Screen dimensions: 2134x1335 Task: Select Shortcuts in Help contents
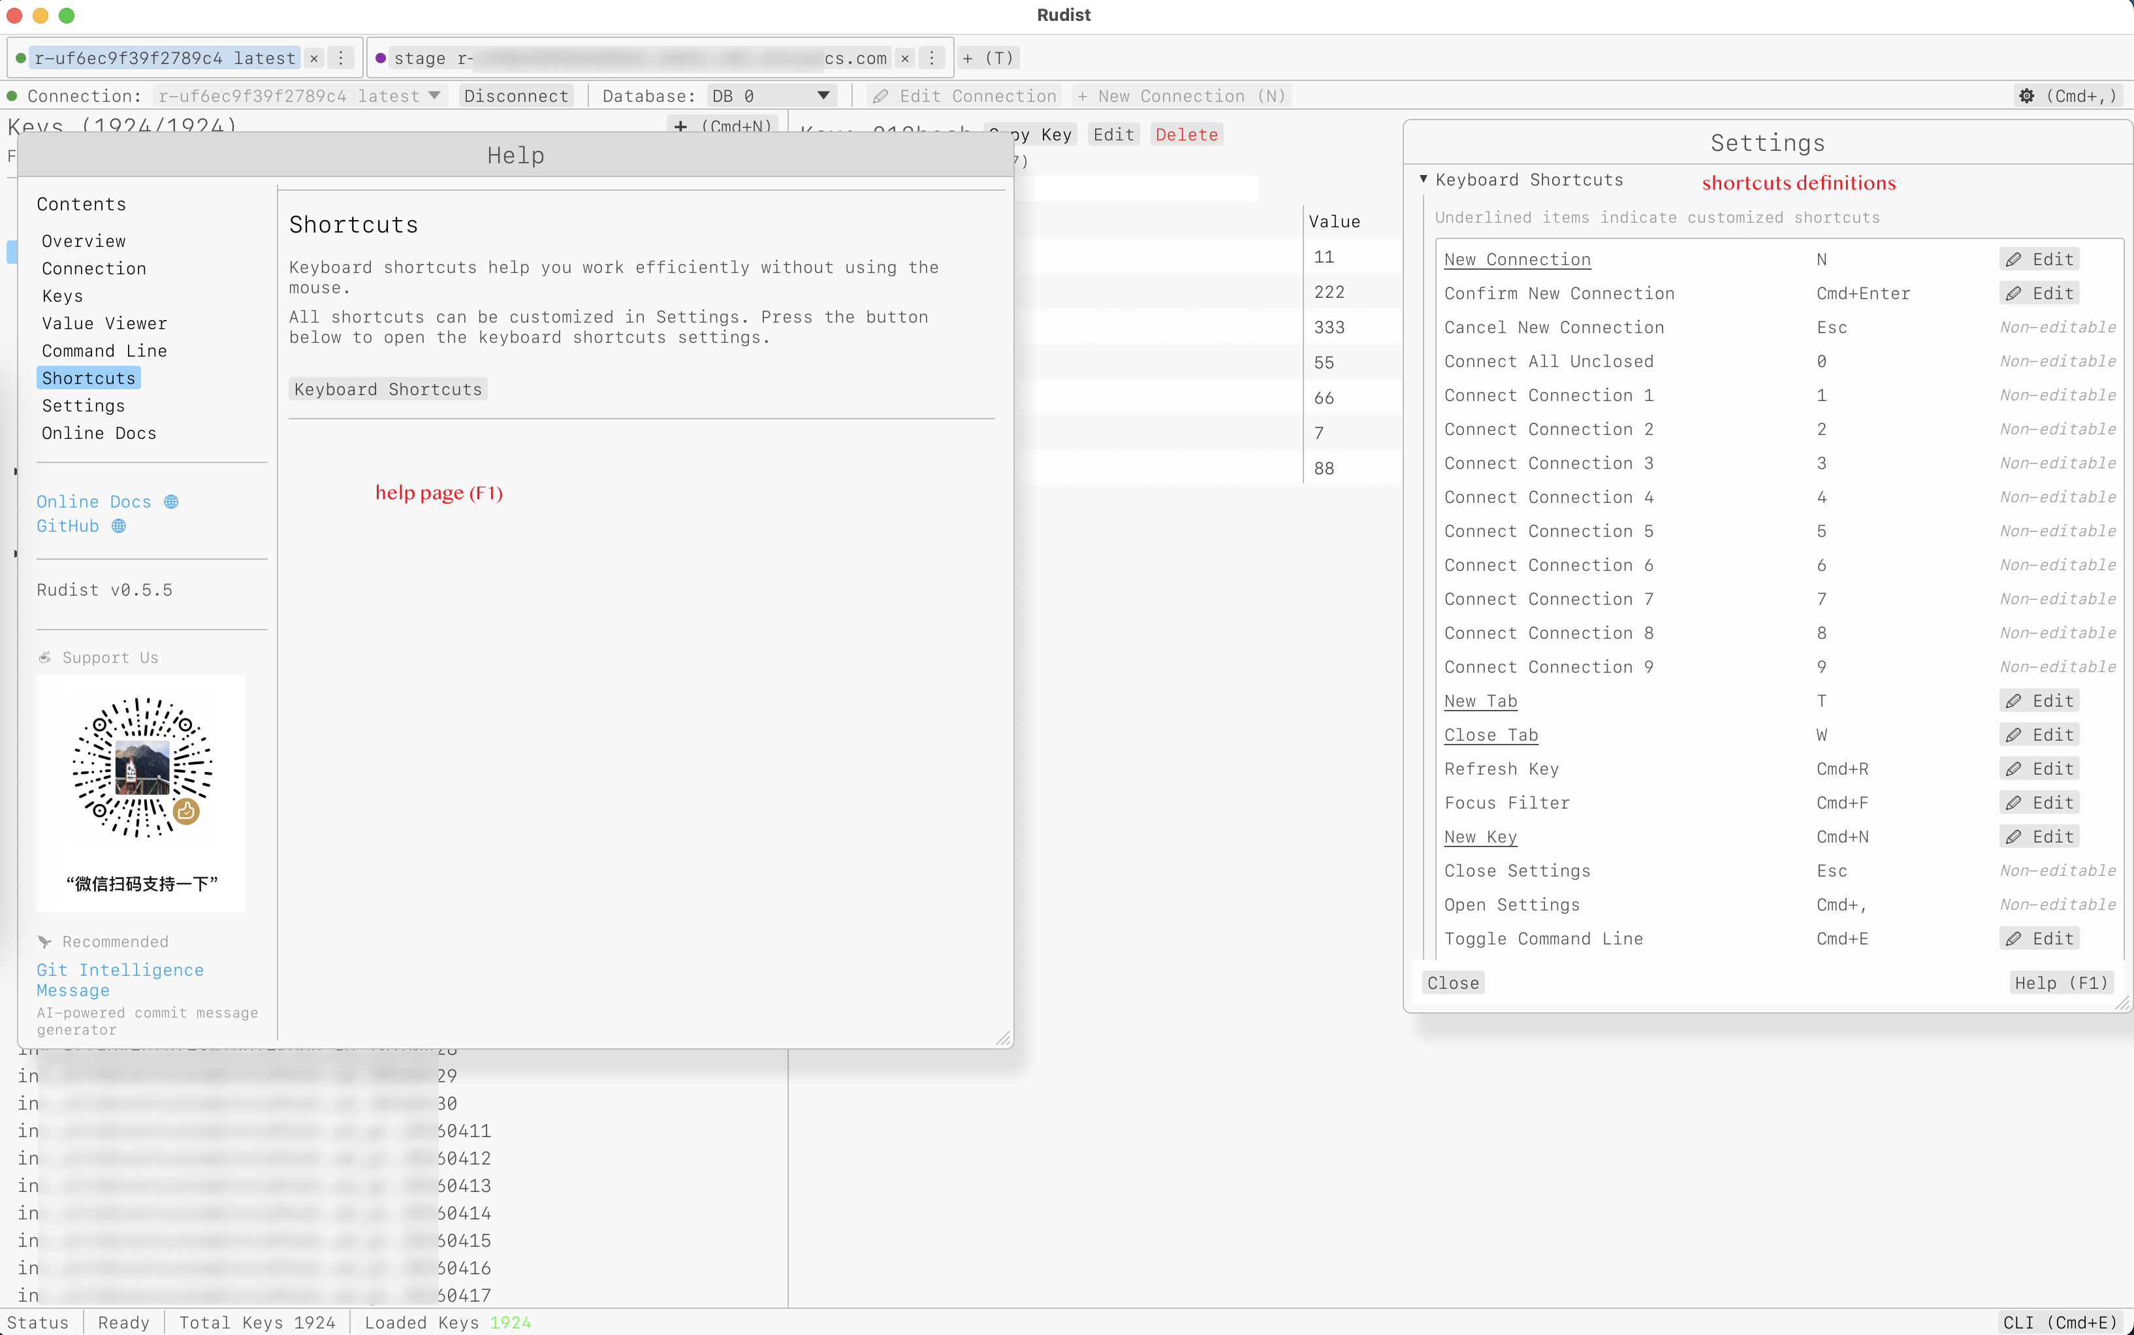[88, 378]
